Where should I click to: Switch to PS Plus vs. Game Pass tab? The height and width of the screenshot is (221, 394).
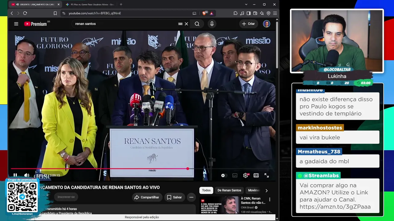click(90, 4)
